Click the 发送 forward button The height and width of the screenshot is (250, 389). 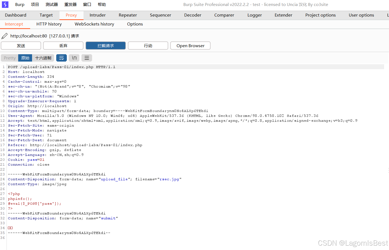click(x=21, y=46)
